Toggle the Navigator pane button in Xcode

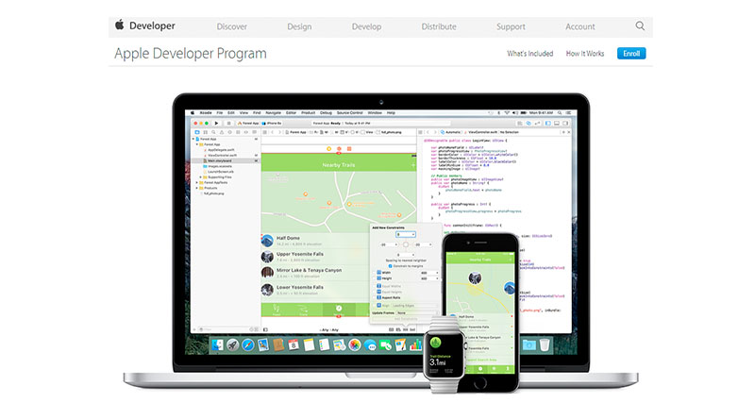pos(548,124)
